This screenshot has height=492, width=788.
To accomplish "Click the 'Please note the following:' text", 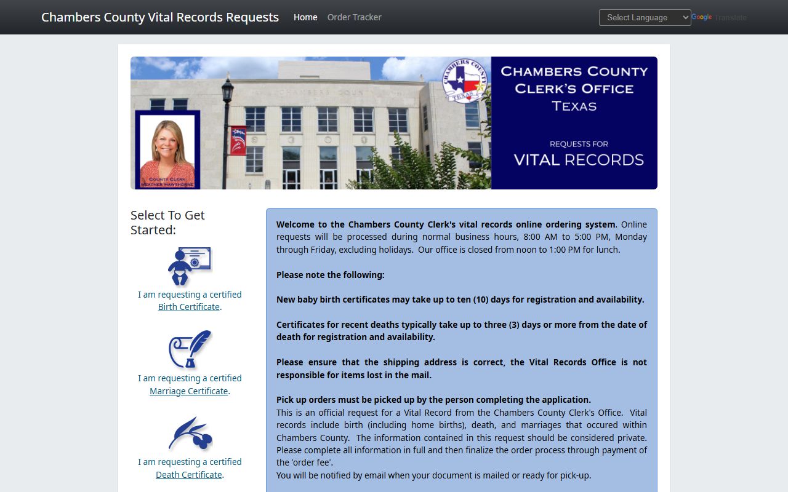I will pyautogui.click(x=331, y=275).
